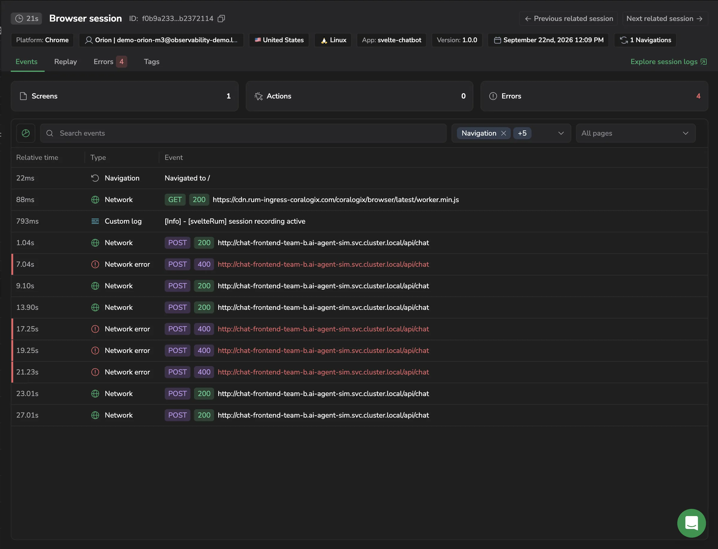Click the Network error icon at 7.04s
This screenshot has width=718, height=549.
click(x=95, y=264)
